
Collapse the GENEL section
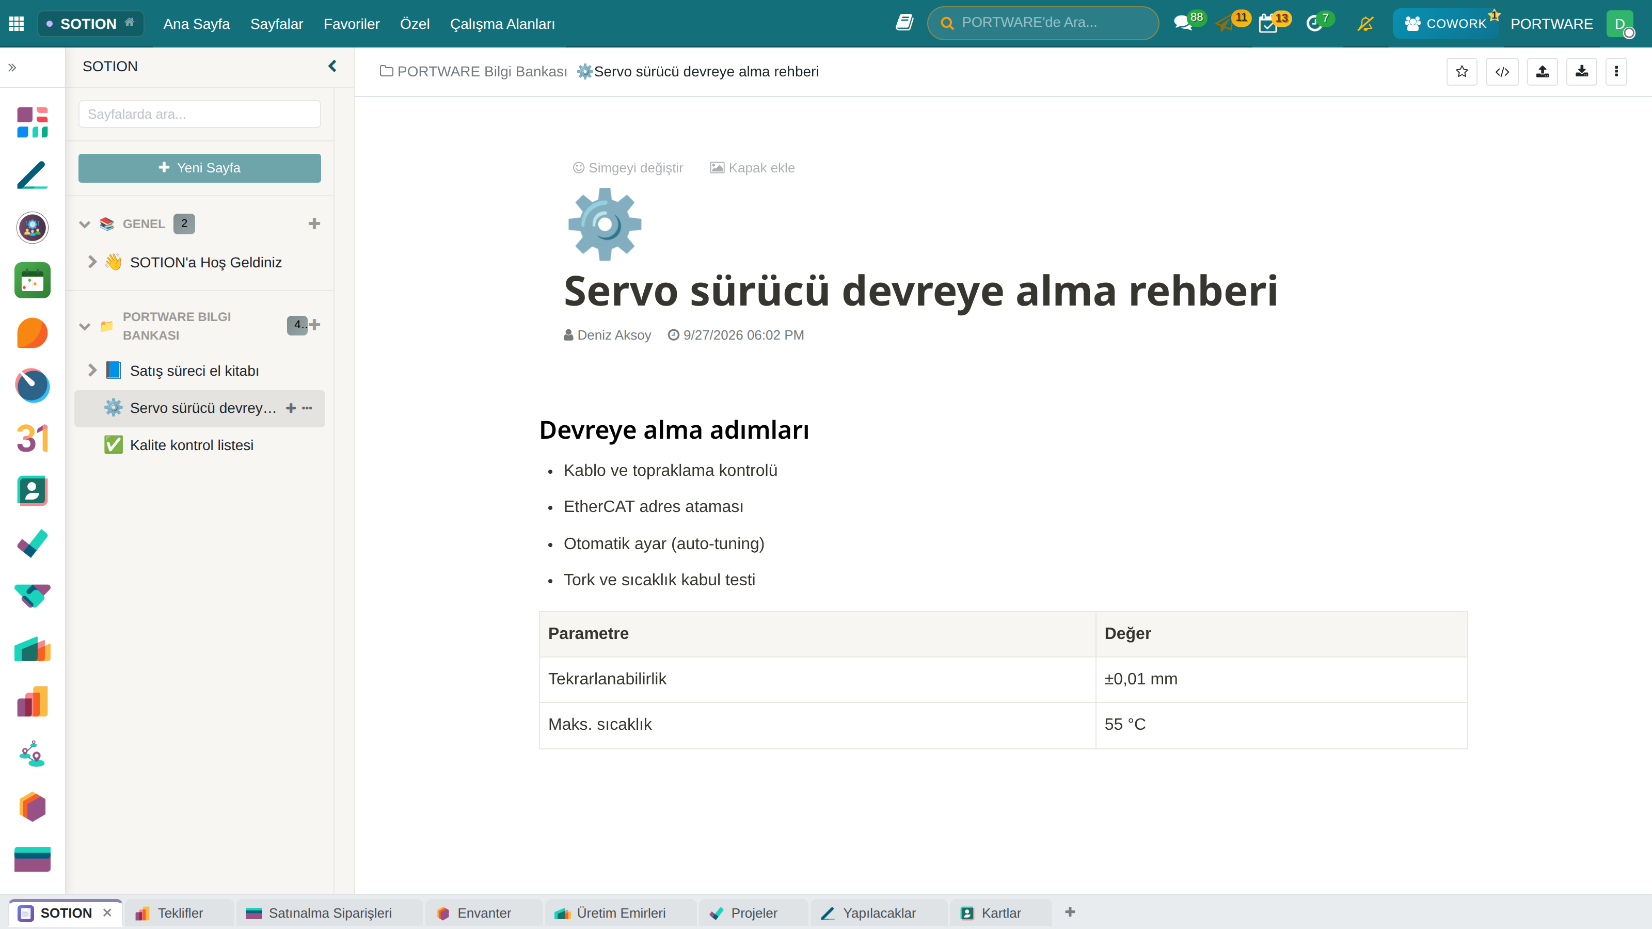(85, 225)
